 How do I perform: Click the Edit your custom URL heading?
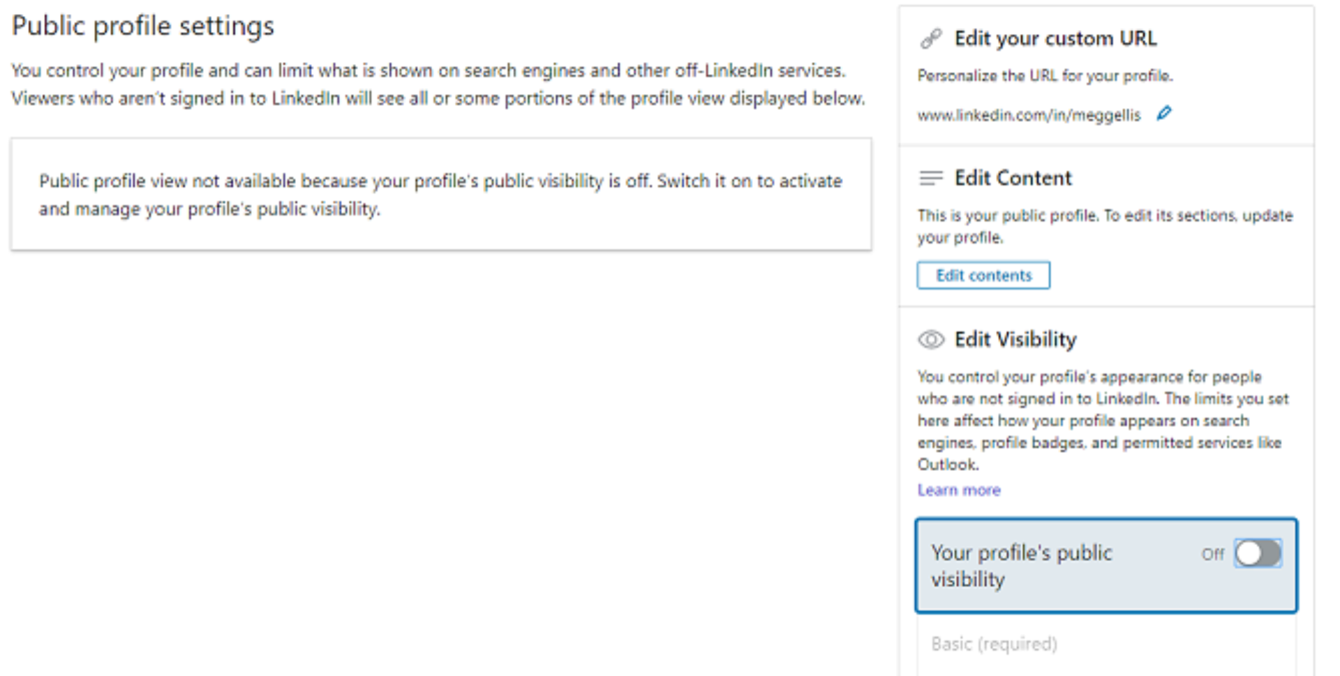1055,38
